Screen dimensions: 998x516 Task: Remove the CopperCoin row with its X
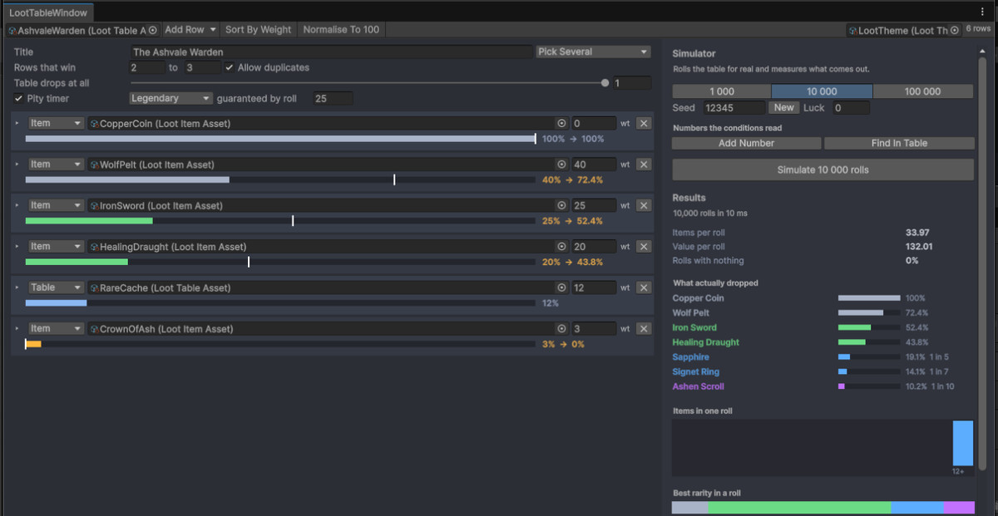pos(644,124)
